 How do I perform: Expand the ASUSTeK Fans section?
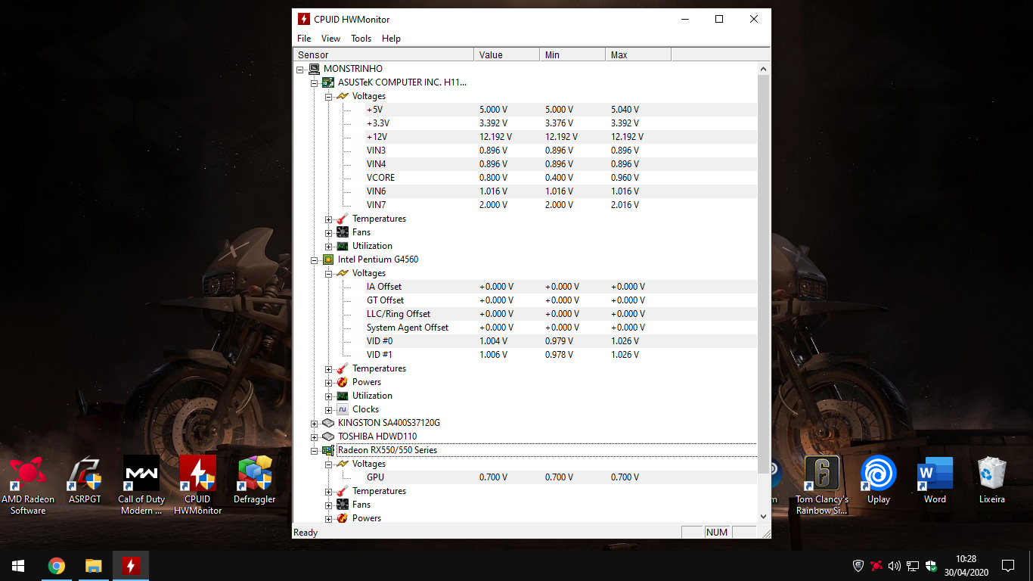(329, 232)
